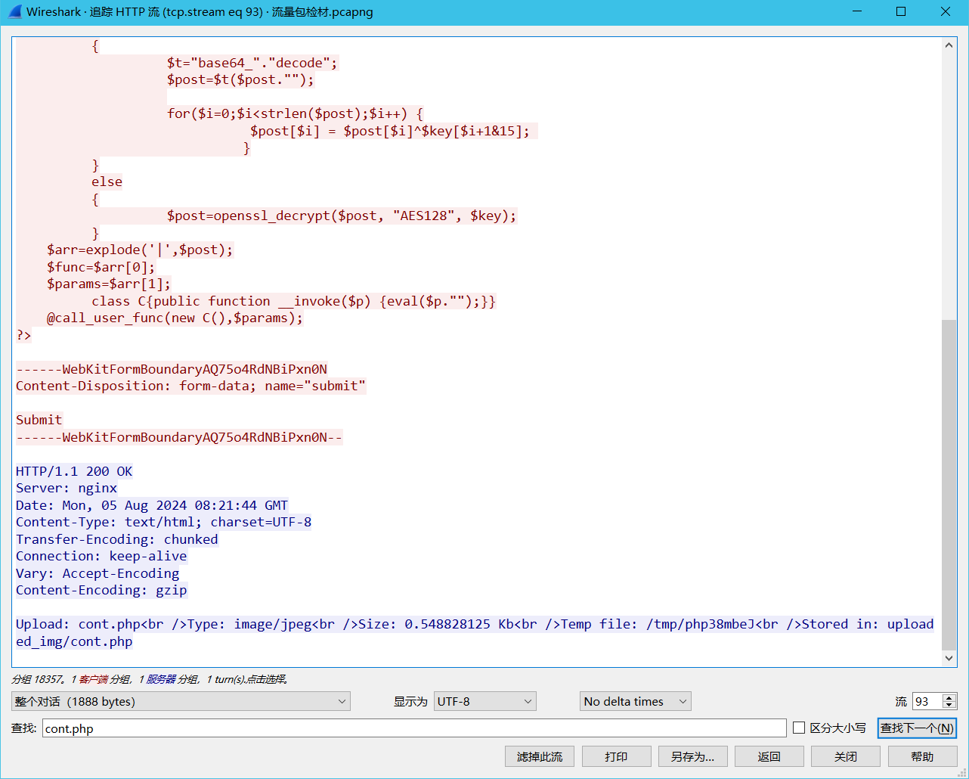Click the Content-Encoding: gzip line
This screenshot has height=779, width=969.
point(101,590)
